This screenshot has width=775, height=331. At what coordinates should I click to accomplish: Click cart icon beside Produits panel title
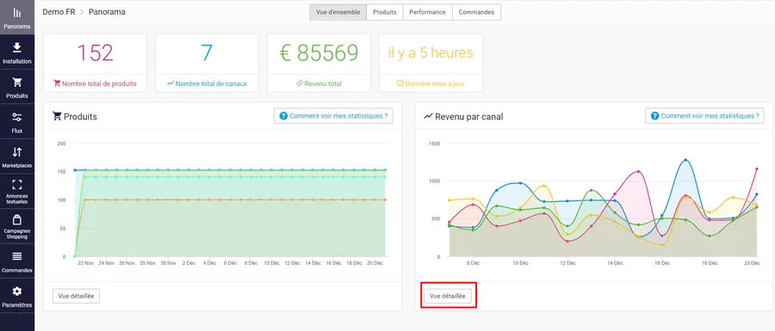(57, 116)
